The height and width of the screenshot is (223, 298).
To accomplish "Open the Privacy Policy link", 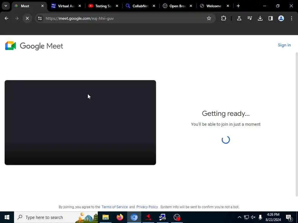I will 147,207.
